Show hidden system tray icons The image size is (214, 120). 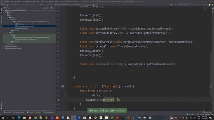click(180, 118)
